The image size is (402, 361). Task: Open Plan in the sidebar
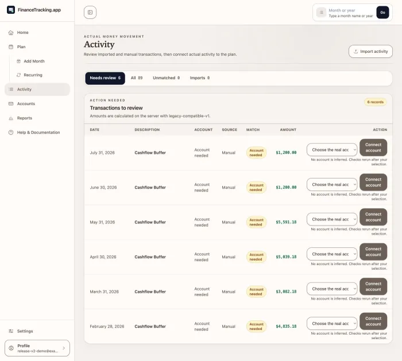coord(37,47)
